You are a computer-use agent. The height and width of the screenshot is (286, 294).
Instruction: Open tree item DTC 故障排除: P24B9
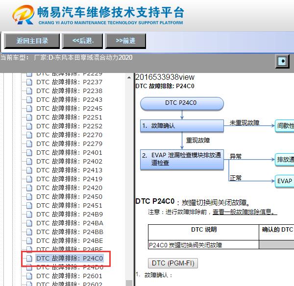(x=70, y=214)
